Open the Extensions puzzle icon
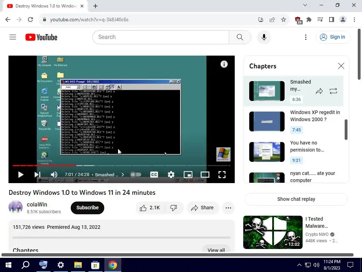The width and height of the screenshot is (362, 272). click(309, 20)
